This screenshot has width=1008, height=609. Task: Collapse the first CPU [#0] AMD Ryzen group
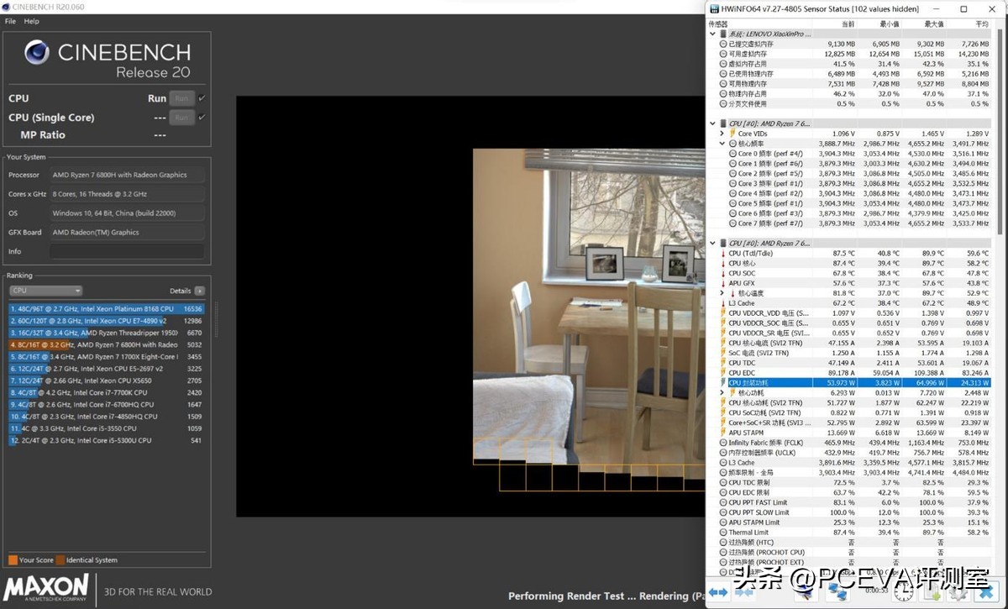713,123
